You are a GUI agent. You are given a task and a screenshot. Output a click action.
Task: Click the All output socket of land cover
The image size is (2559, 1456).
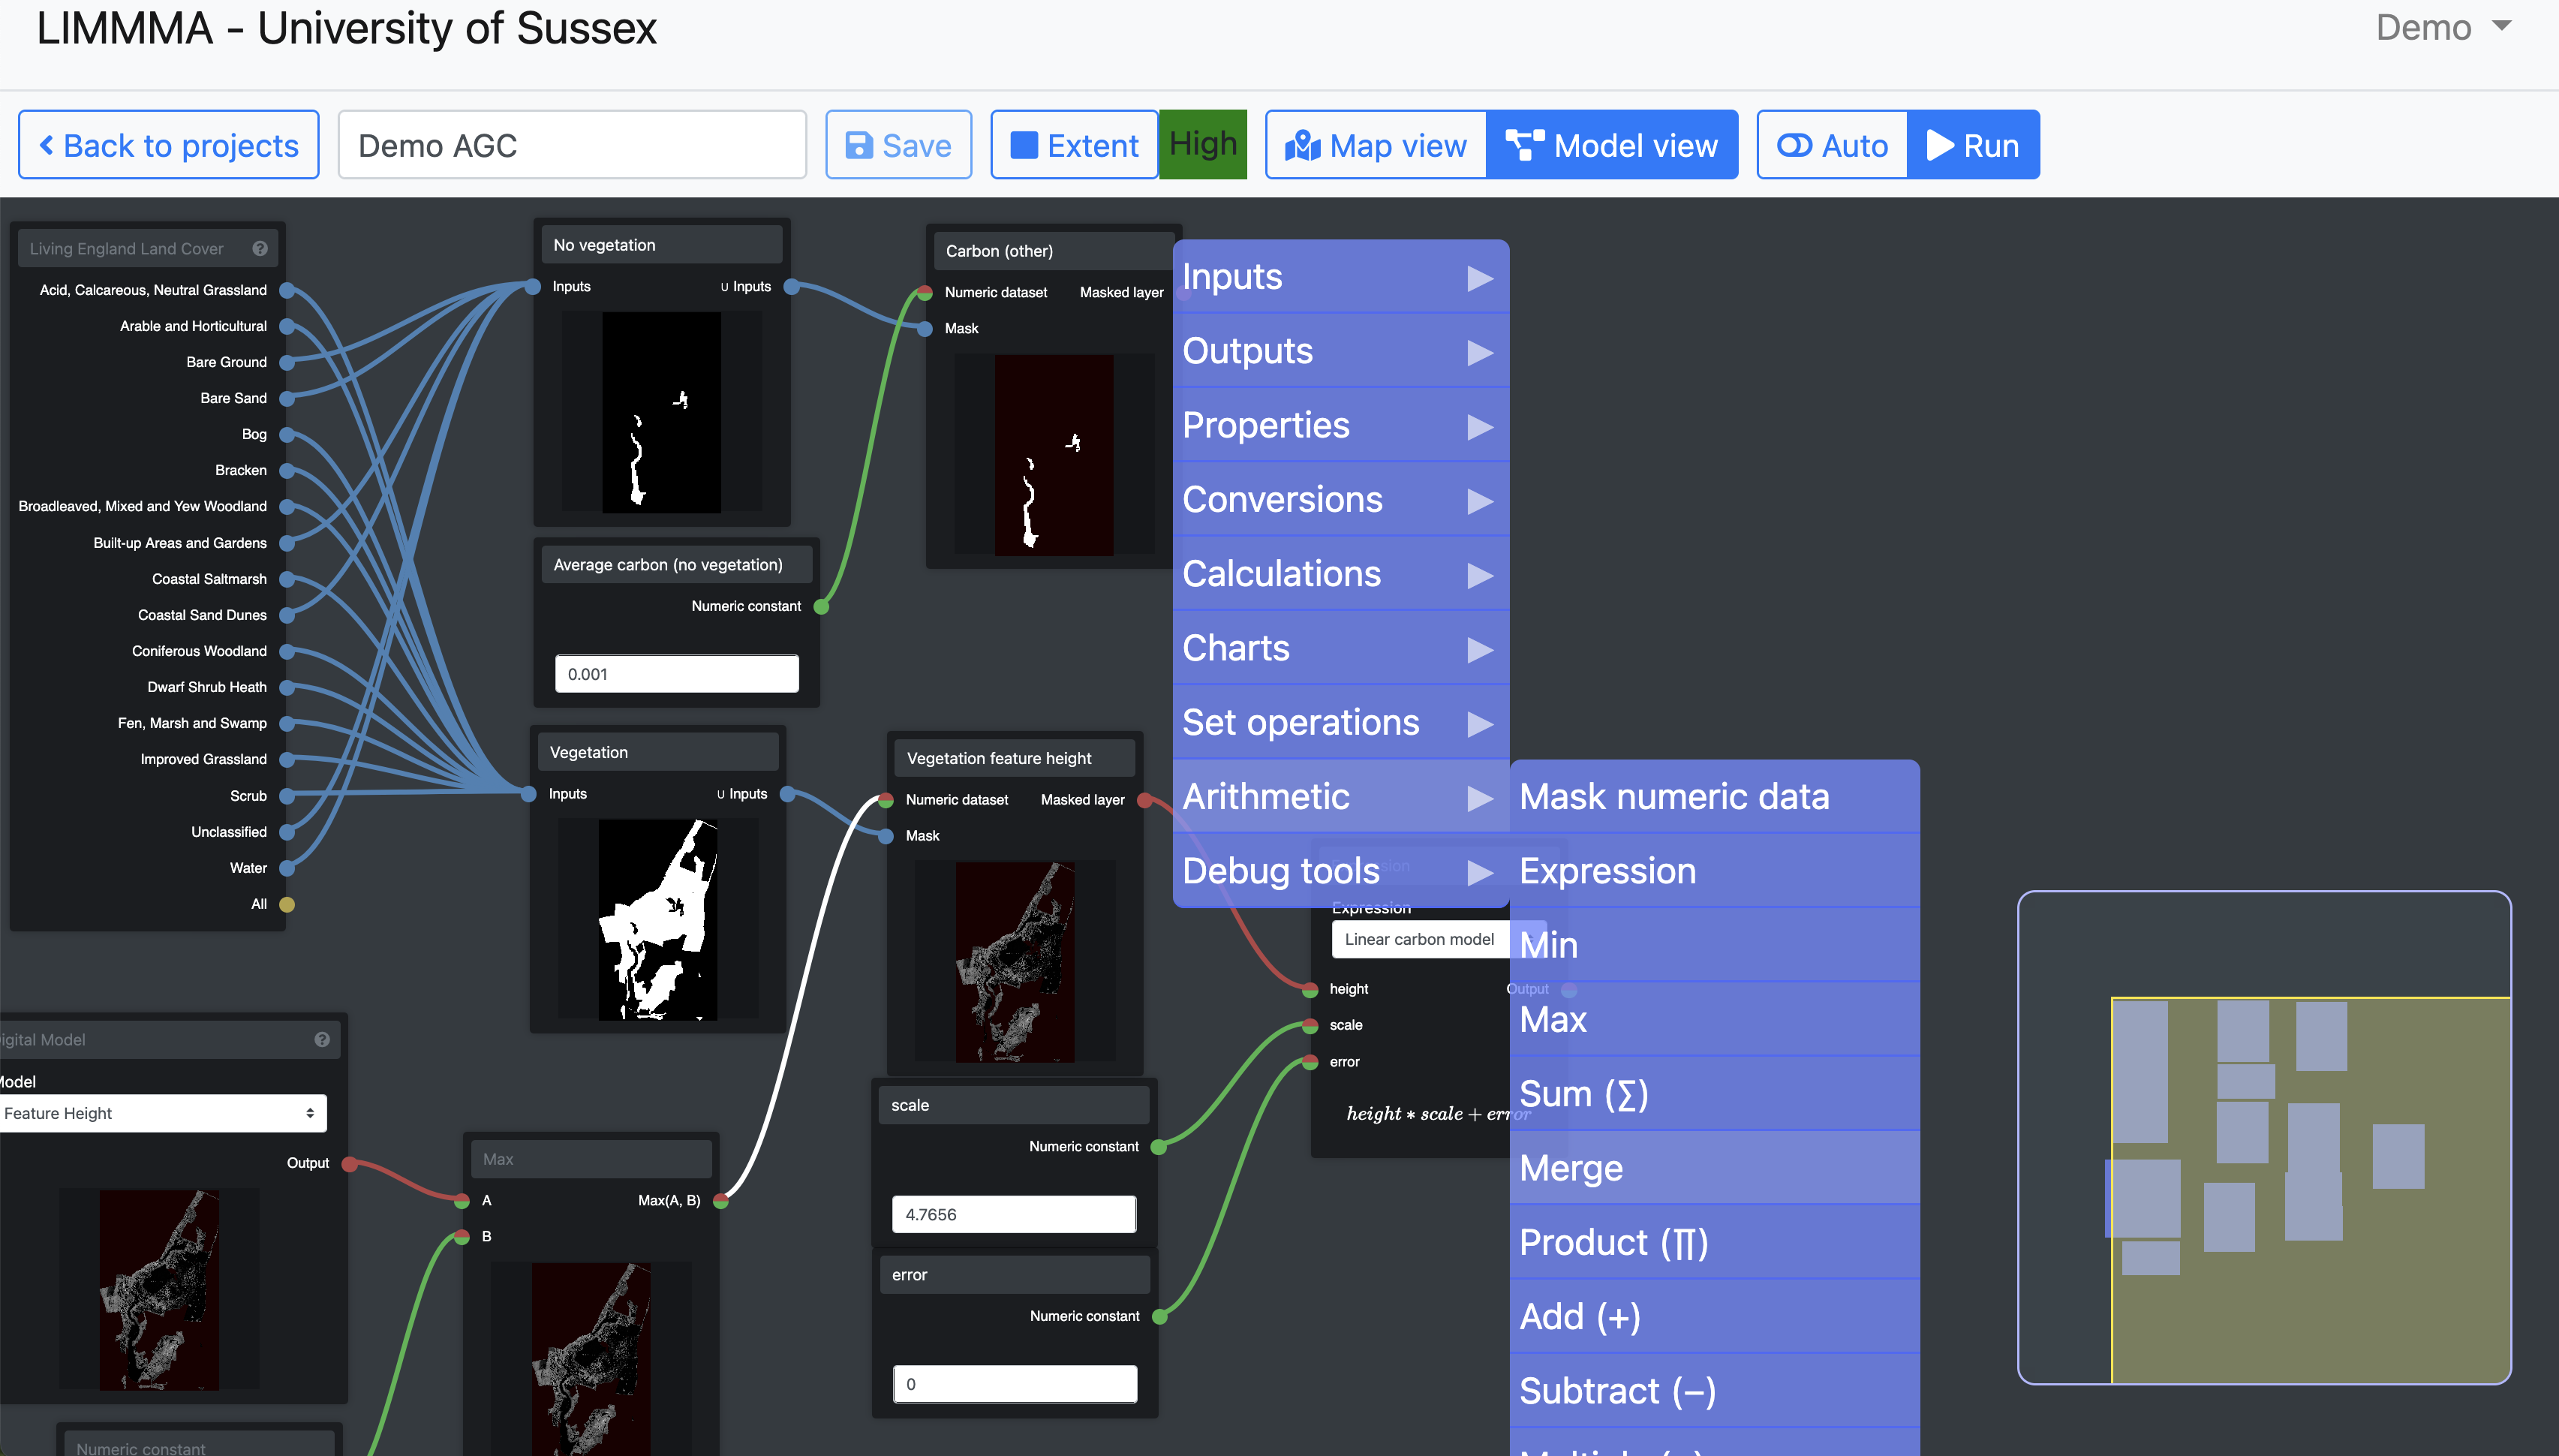click(x=287, y=904)
